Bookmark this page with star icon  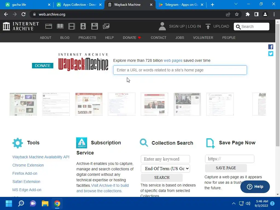(x=237, y=14)
